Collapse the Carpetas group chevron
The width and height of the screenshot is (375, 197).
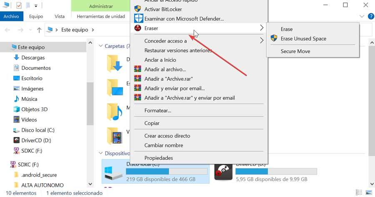[x=101, y=46]
